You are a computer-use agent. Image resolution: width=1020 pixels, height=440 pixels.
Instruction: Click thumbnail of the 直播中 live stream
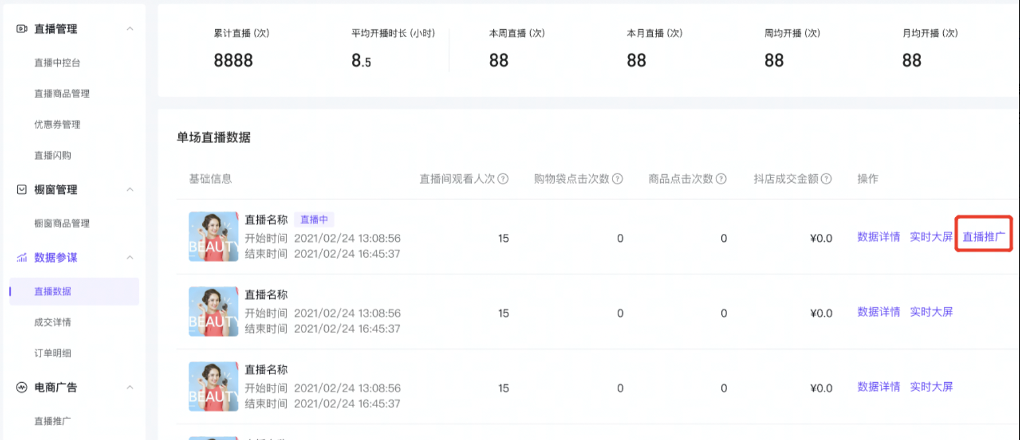click(x=213, y=237)
